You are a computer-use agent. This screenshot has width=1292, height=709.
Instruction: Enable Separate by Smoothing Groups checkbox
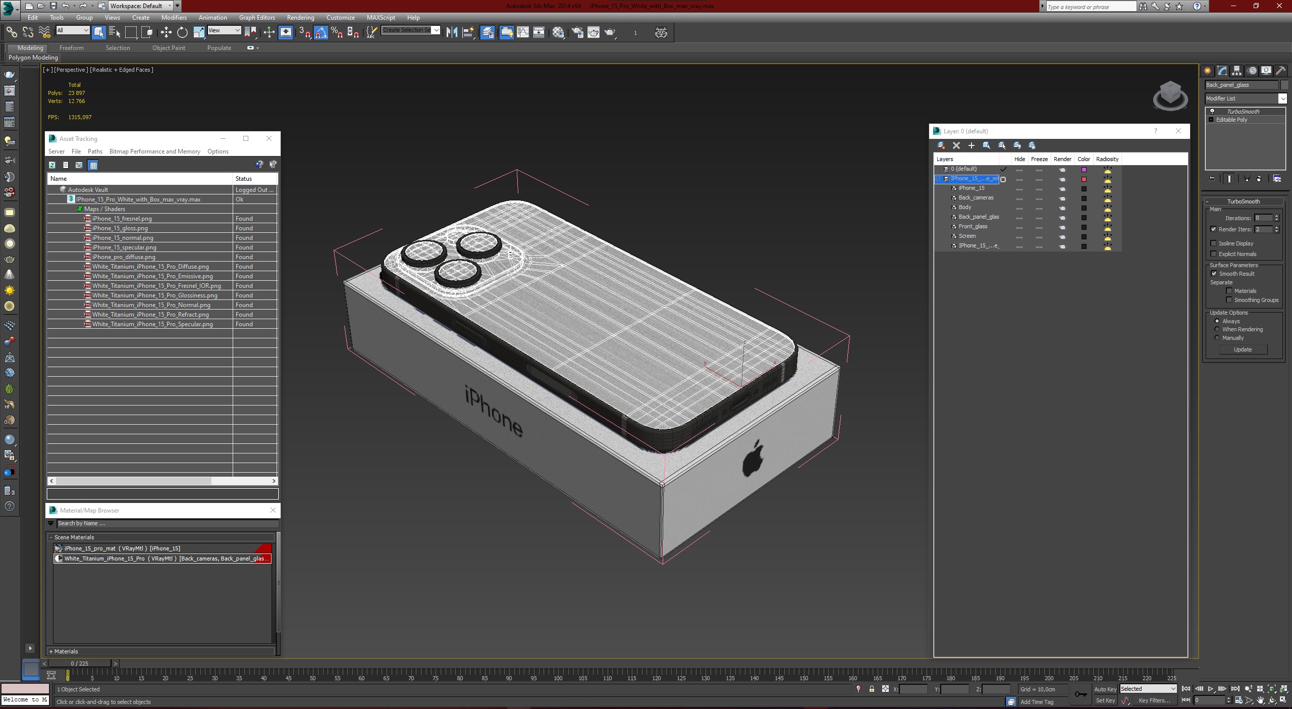click(x=1229, y=300)
